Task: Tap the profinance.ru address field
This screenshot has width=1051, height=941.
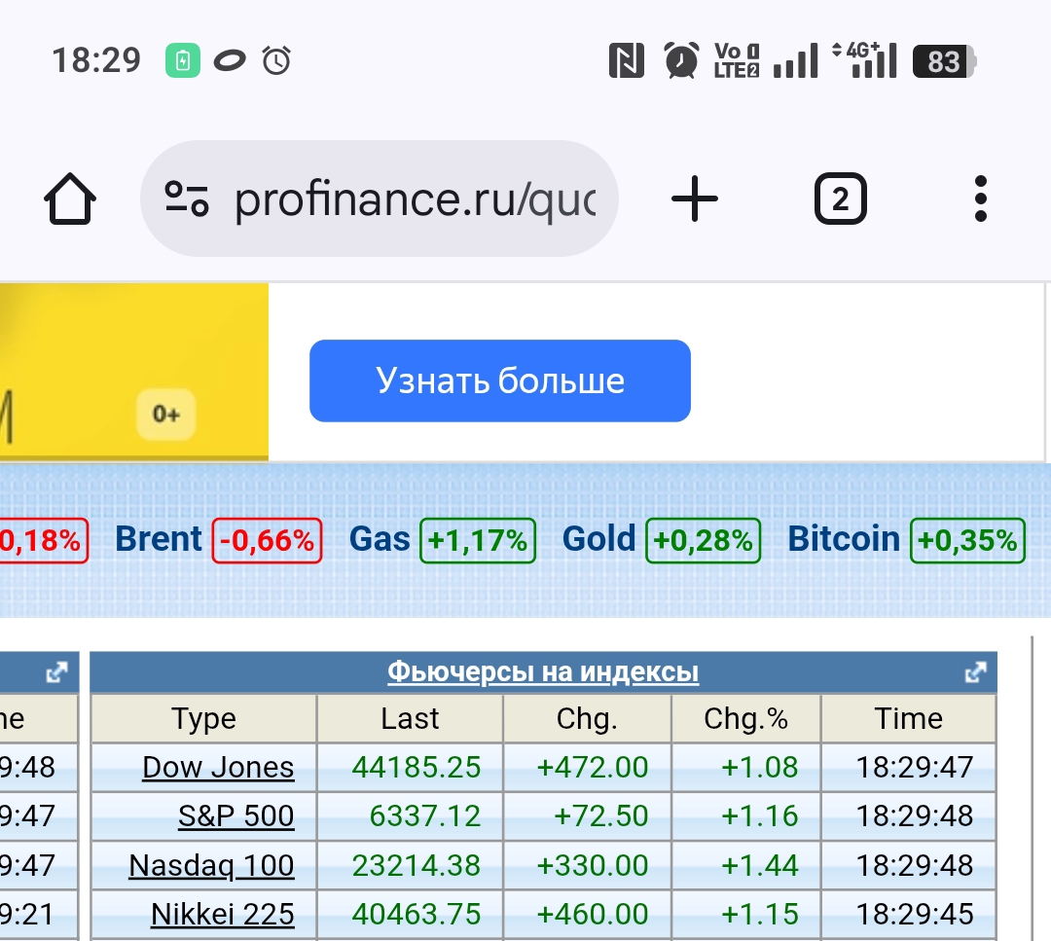Action: [x=414, y=199]
